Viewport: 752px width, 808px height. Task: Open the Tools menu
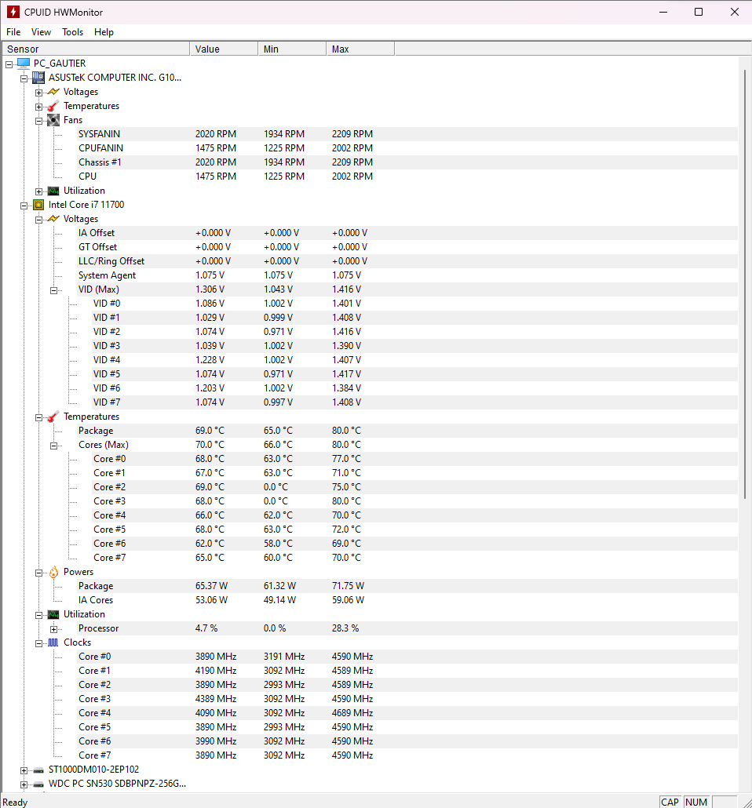tap(73, 32)
